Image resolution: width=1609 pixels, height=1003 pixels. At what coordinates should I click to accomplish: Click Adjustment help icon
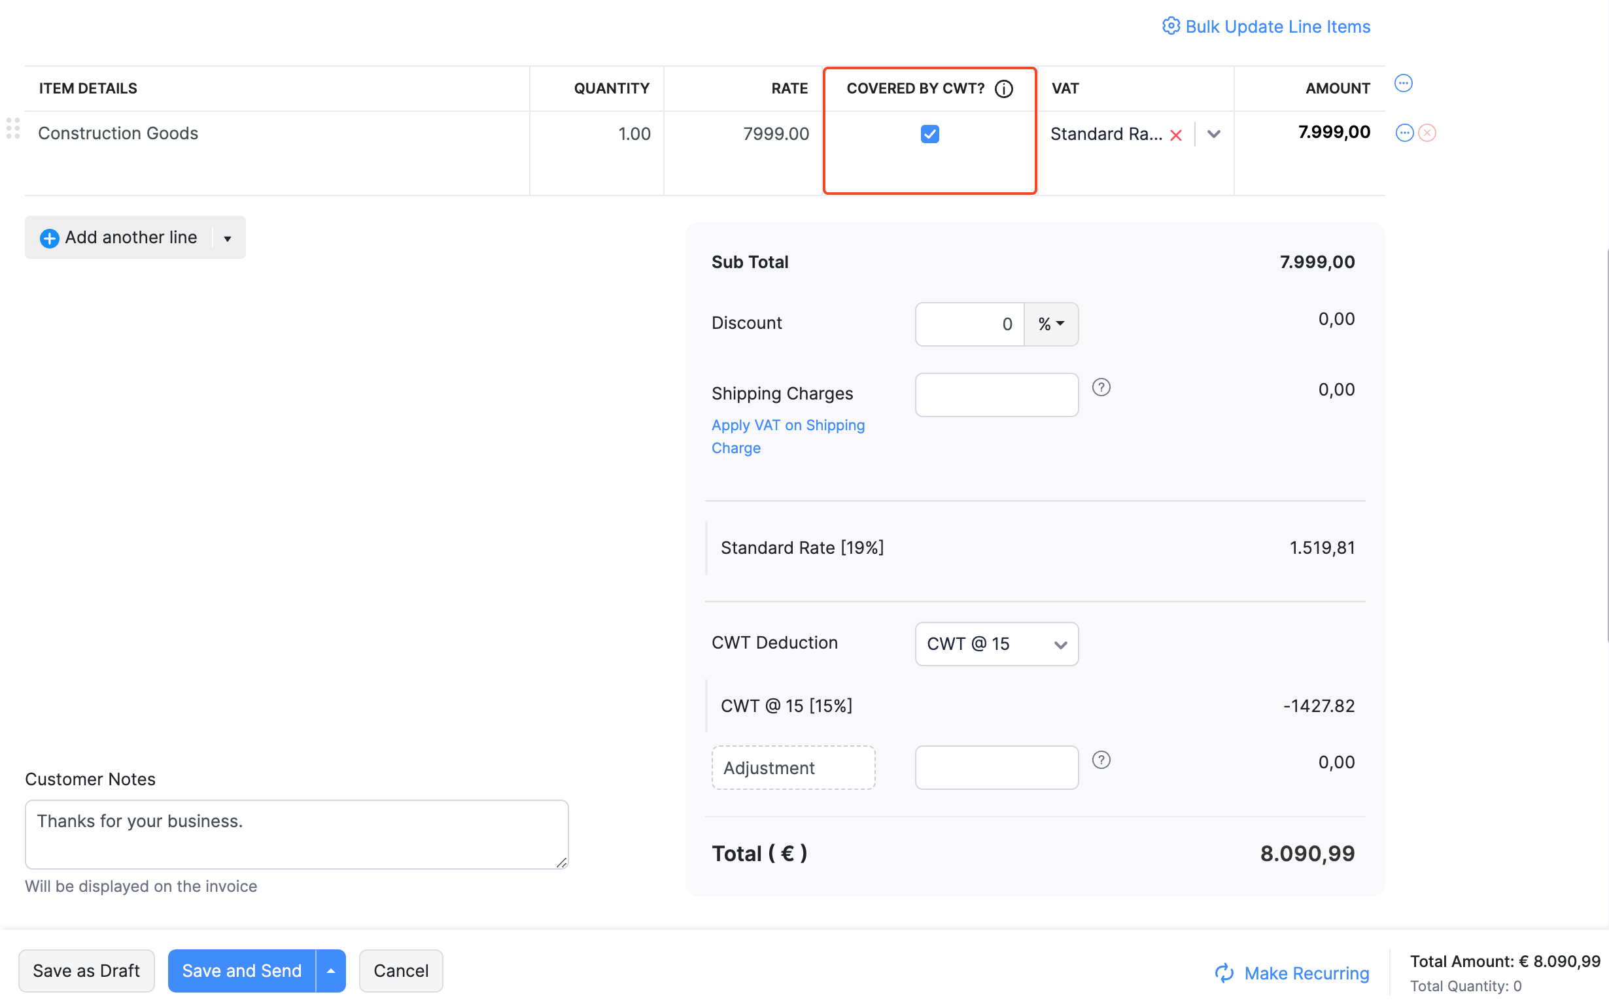point(1101,760)
